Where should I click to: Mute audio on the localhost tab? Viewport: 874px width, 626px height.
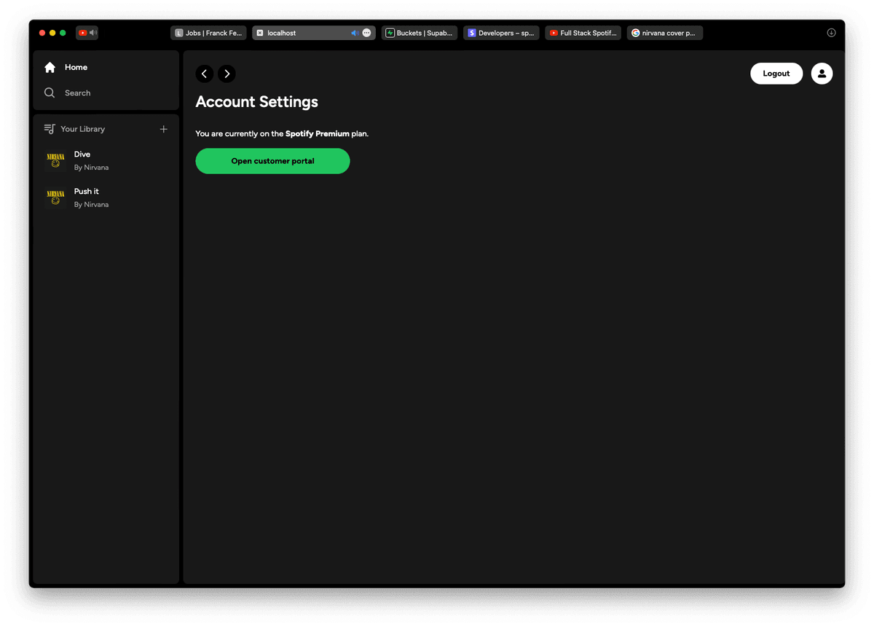tap(355, 33)
